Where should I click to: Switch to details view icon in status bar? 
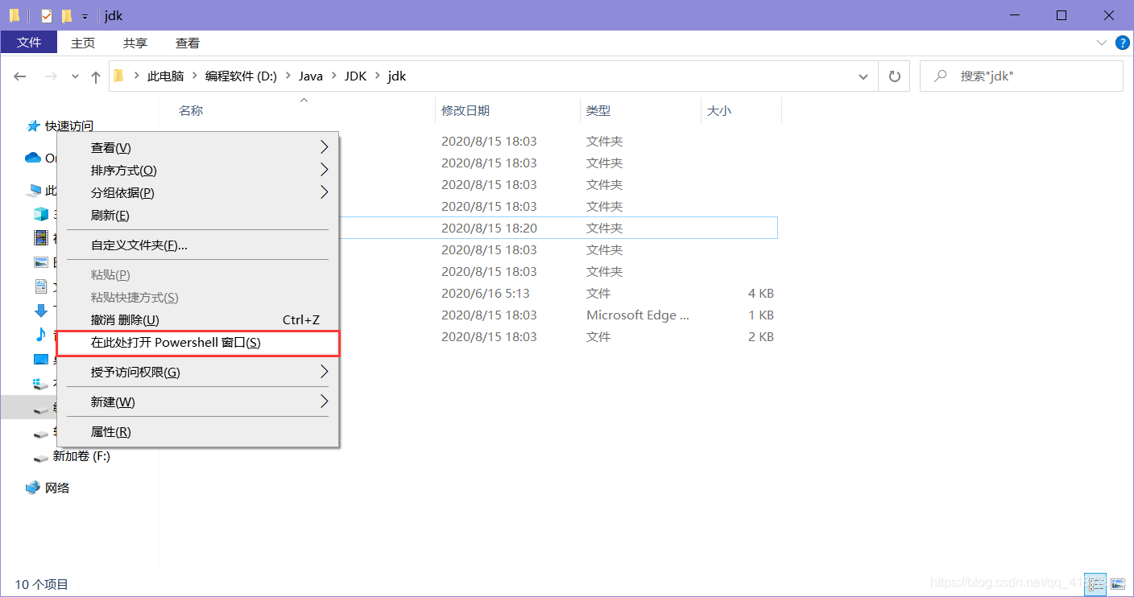pos(1095,583)
